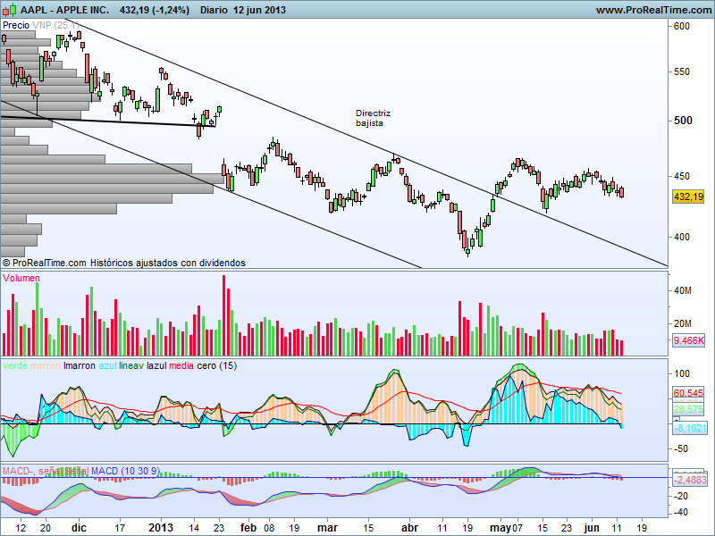The height and width of the screenshot is (536, 715).
Task: Click the "lmarron" oscillator legend label
Action: coord(80,365)
